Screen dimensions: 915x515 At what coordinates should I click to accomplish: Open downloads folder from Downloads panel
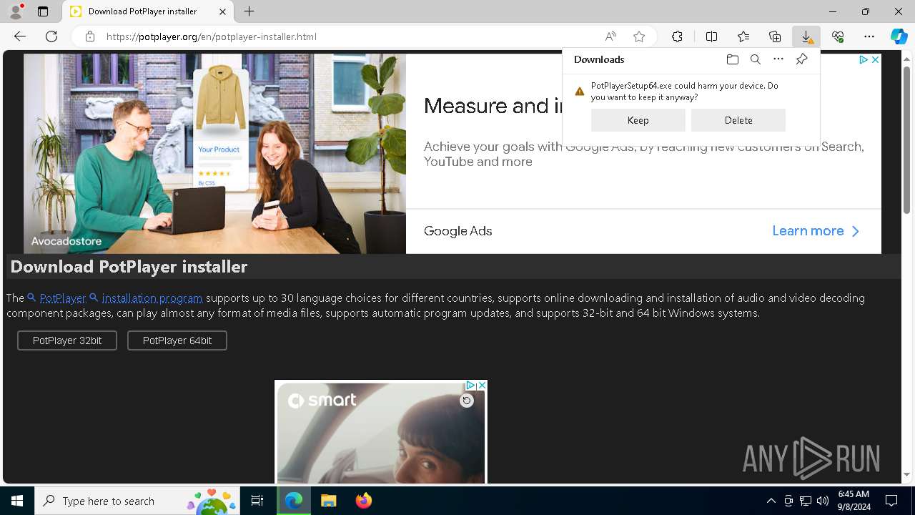(x=732, y=59)
